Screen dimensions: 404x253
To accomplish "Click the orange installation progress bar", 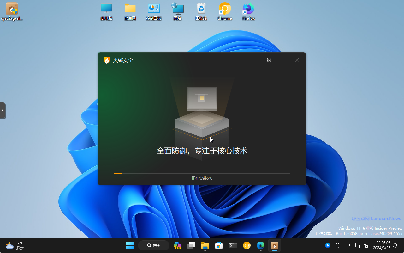I will [118, 173].
